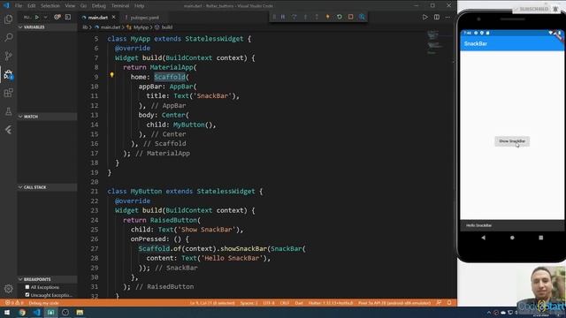
Task: Open the Go menu
Action: pyautogui.click(x=83, y=6)
